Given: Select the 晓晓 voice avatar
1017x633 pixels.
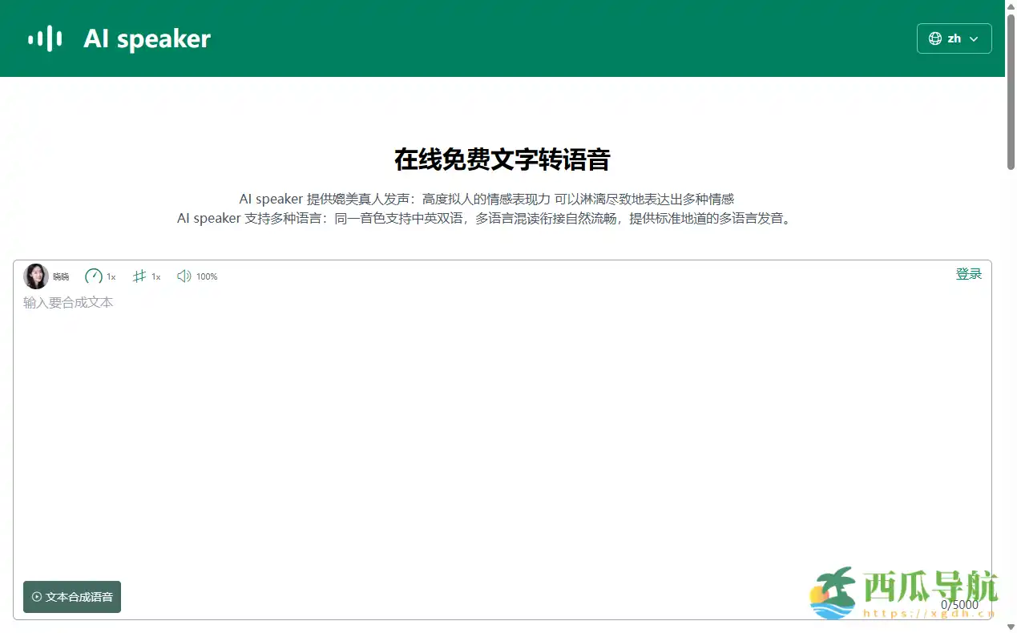Looking at the screenshot, I should tap(36, 276).
